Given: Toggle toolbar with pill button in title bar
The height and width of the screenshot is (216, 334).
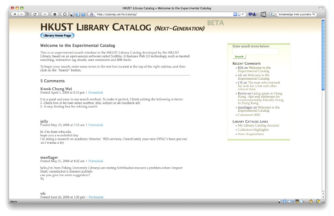Looking at the screenshot, I should (x=321, y=8).
